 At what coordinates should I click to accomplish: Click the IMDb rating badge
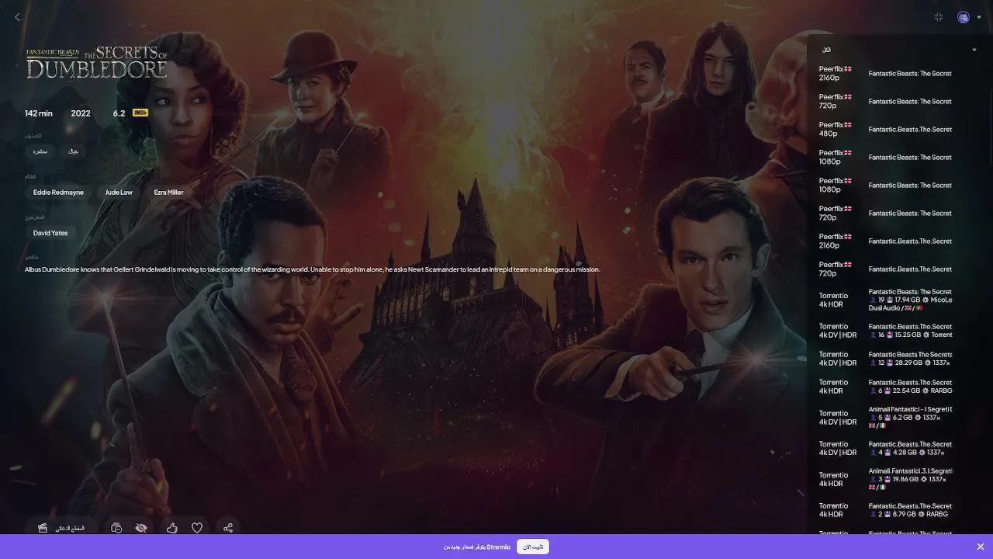(140, 113)
